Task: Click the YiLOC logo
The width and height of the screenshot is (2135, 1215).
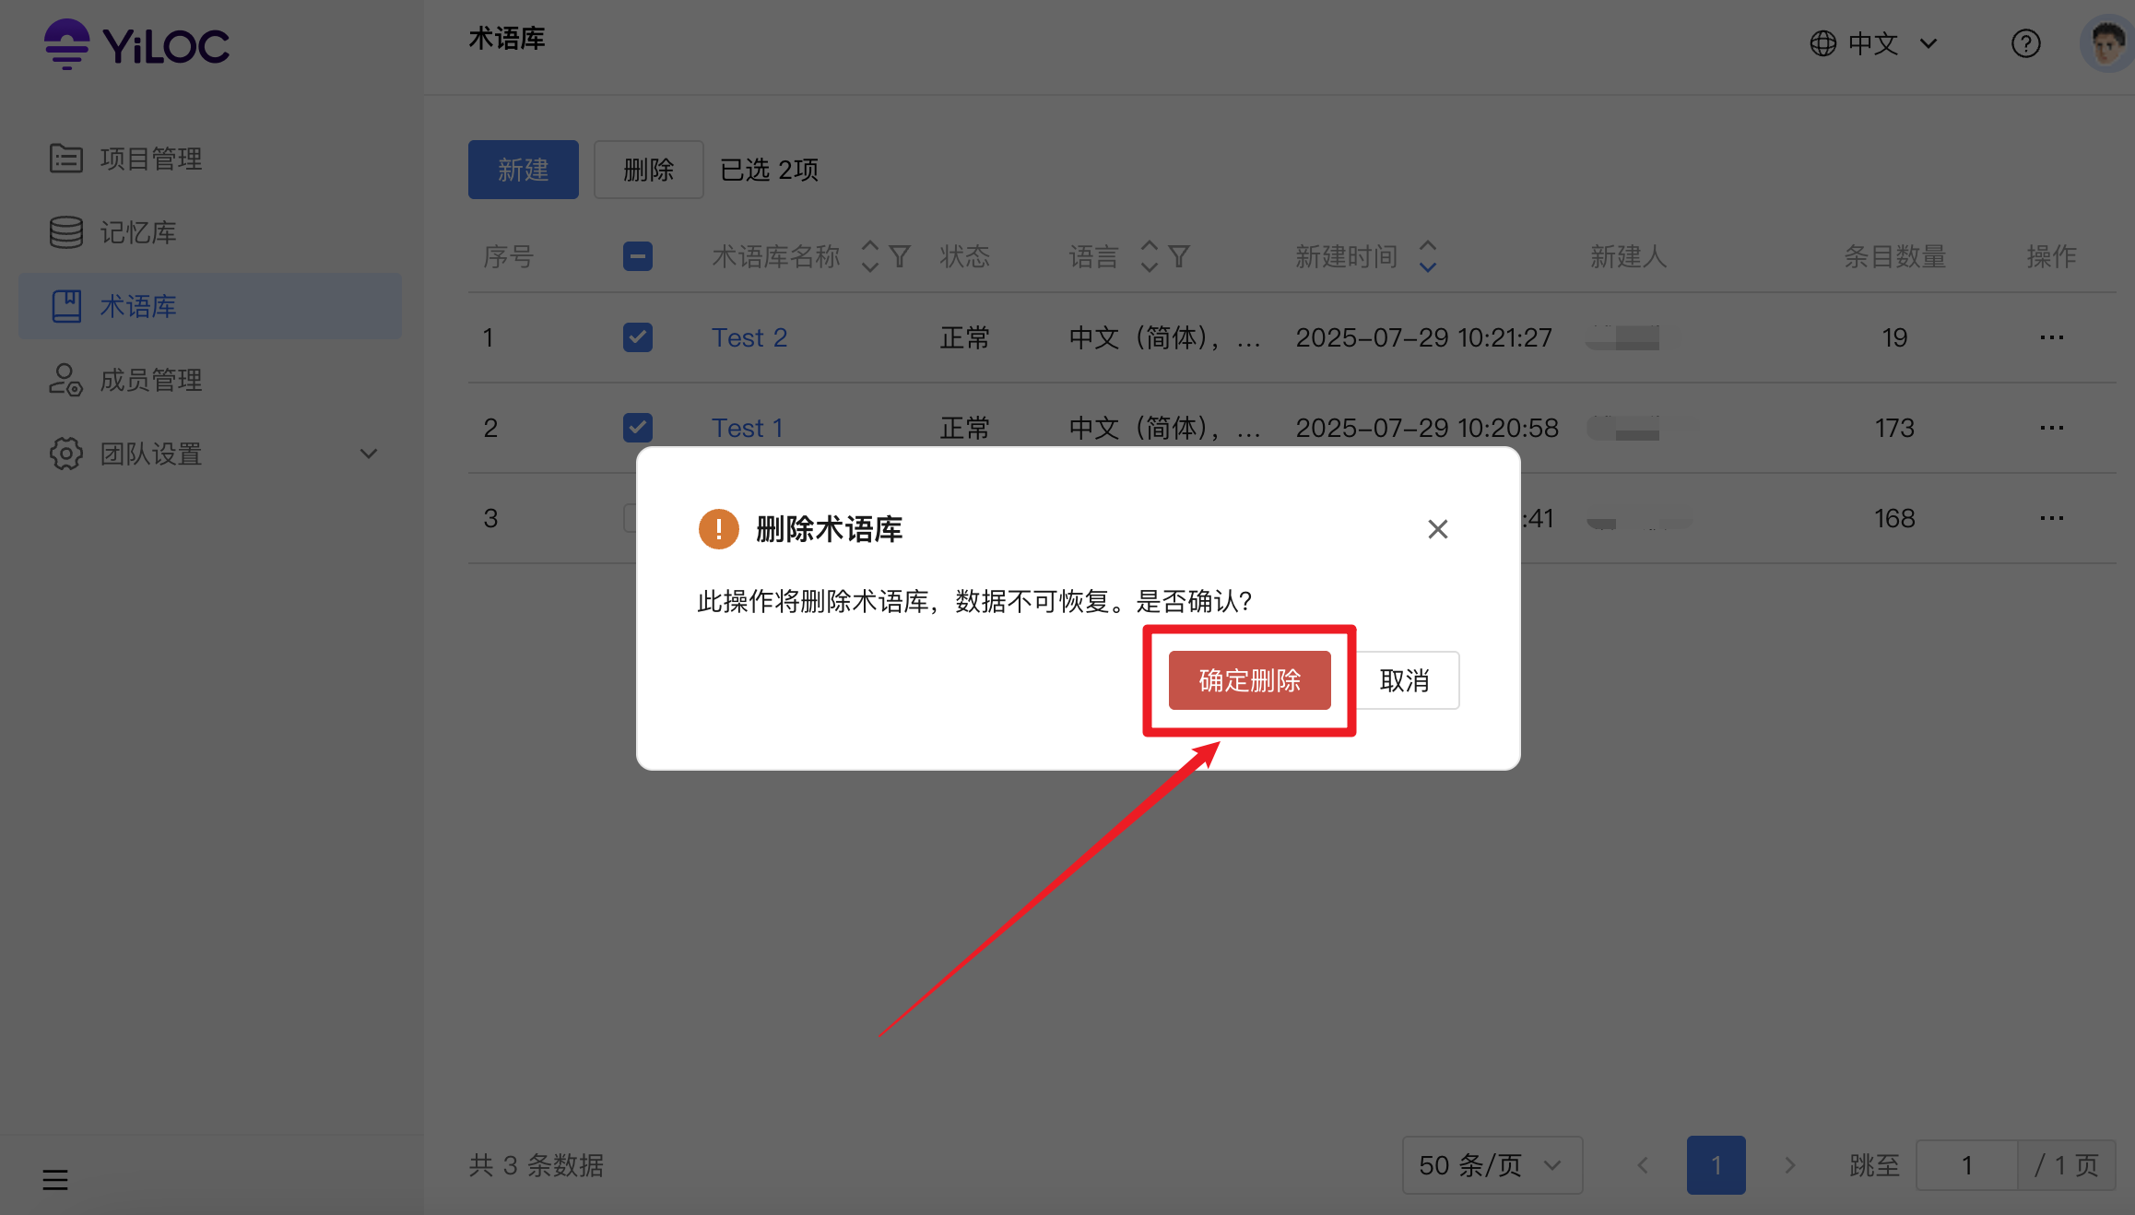Action: tap(136, 44)
